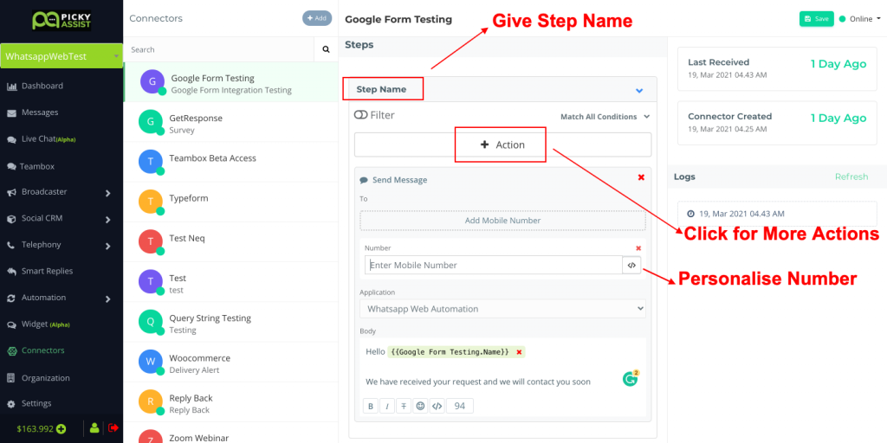Remove the Number entry
The width and height of the screenshot is (887, 443).
tap(638, 248)
